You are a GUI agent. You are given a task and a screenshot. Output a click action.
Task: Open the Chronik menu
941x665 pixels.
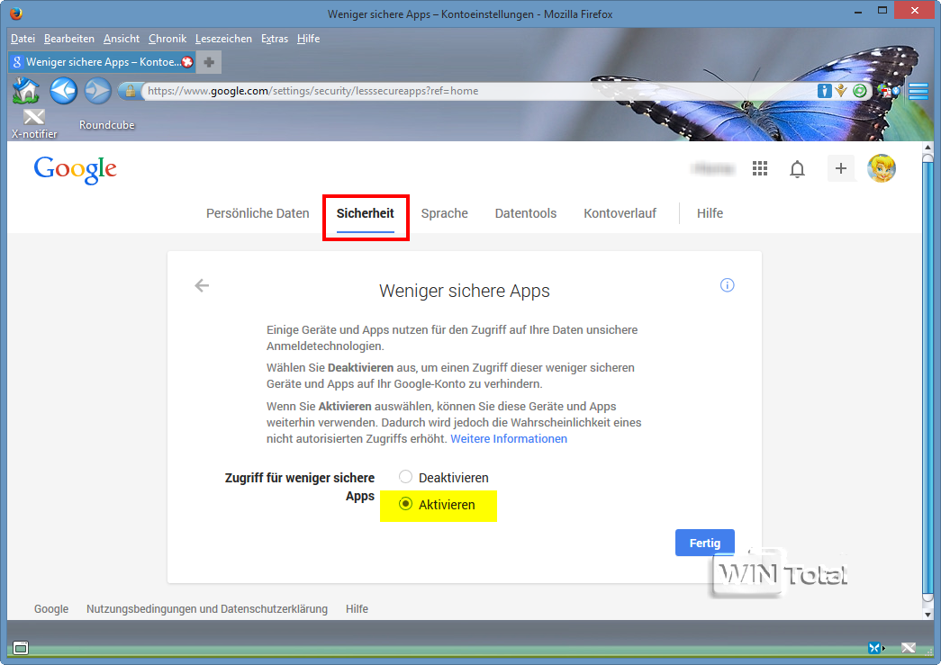click(x=167, y=39)
